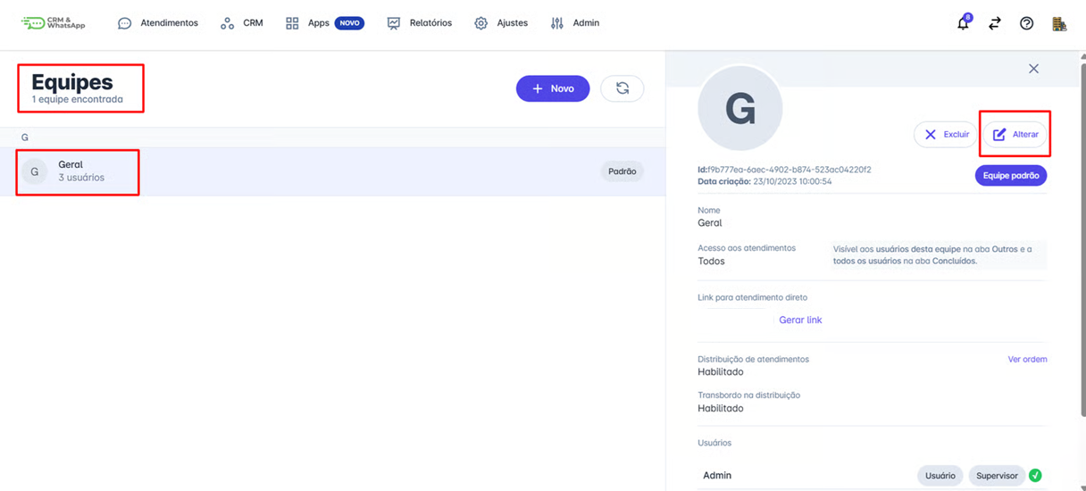Click the refresh teams list icon
This screenshot has height=491, width=1086.
click(x=622, y=88)
